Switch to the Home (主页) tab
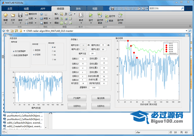 (x=10, y=8)
